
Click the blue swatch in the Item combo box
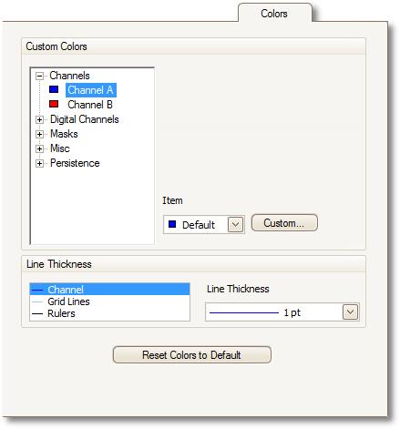(x=172, y=224)
